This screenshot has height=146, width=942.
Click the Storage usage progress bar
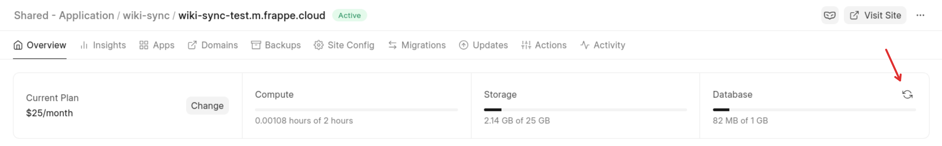(x=585, y=109)
